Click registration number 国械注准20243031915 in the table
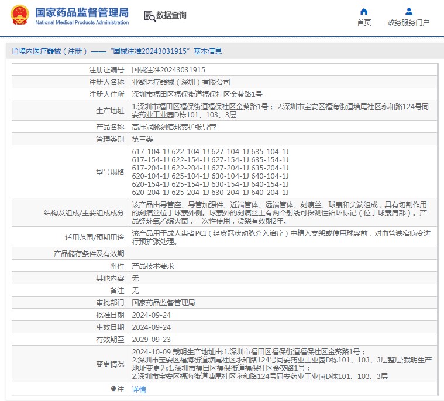The height and width of the screenshot is (401, 444). click(168, 69)
